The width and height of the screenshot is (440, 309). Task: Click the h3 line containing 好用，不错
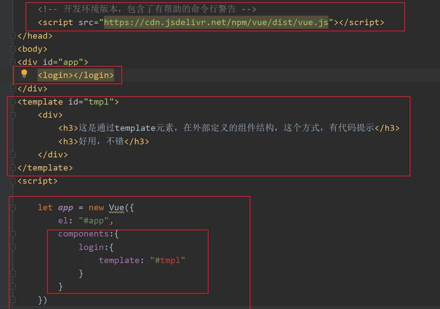pyautogui.click(x=104, y=141)
